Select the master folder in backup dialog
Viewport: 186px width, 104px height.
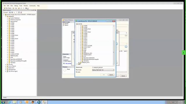coord(85,49)
